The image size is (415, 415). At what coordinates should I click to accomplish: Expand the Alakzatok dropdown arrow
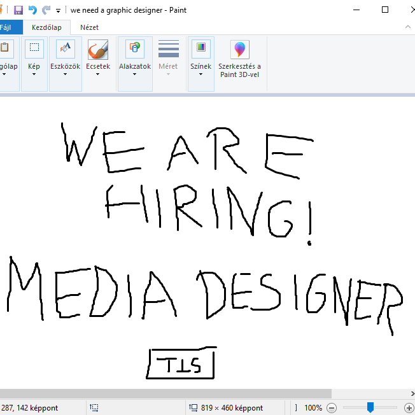tap(134, 74)
